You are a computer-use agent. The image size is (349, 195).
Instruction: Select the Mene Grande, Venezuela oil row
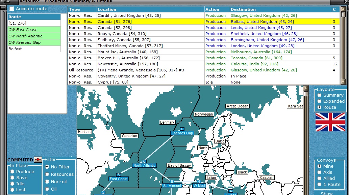click(x=204, y=70)
